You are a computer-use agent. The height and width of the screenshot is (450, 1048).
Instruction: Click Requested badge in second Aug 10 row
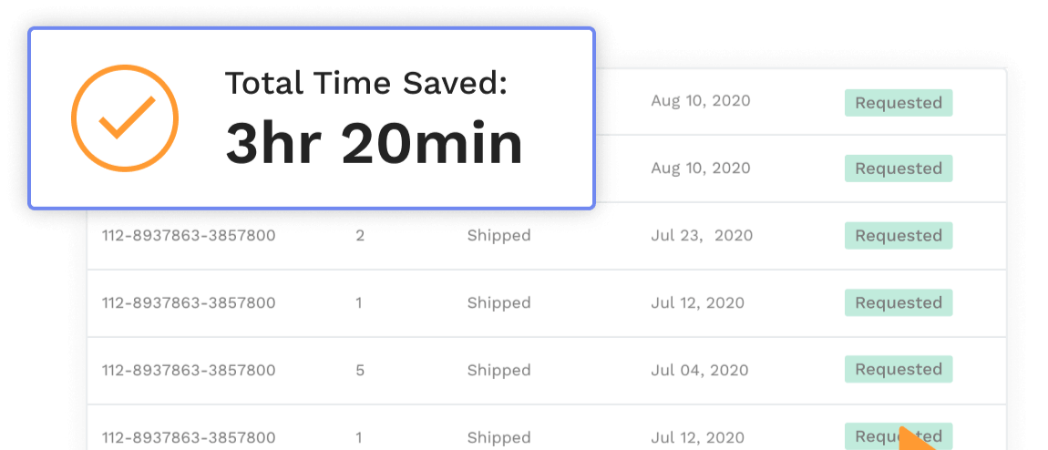click(899, 169)
